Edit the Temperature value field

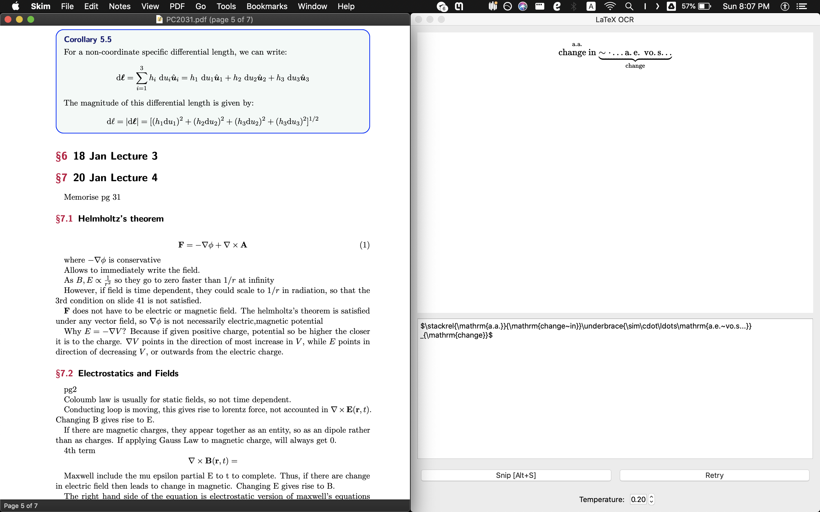pyautogui.click(x=638, y=499)
